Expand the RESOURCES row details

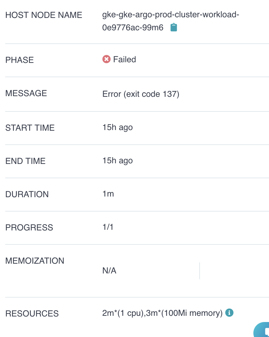coord(32,314)
